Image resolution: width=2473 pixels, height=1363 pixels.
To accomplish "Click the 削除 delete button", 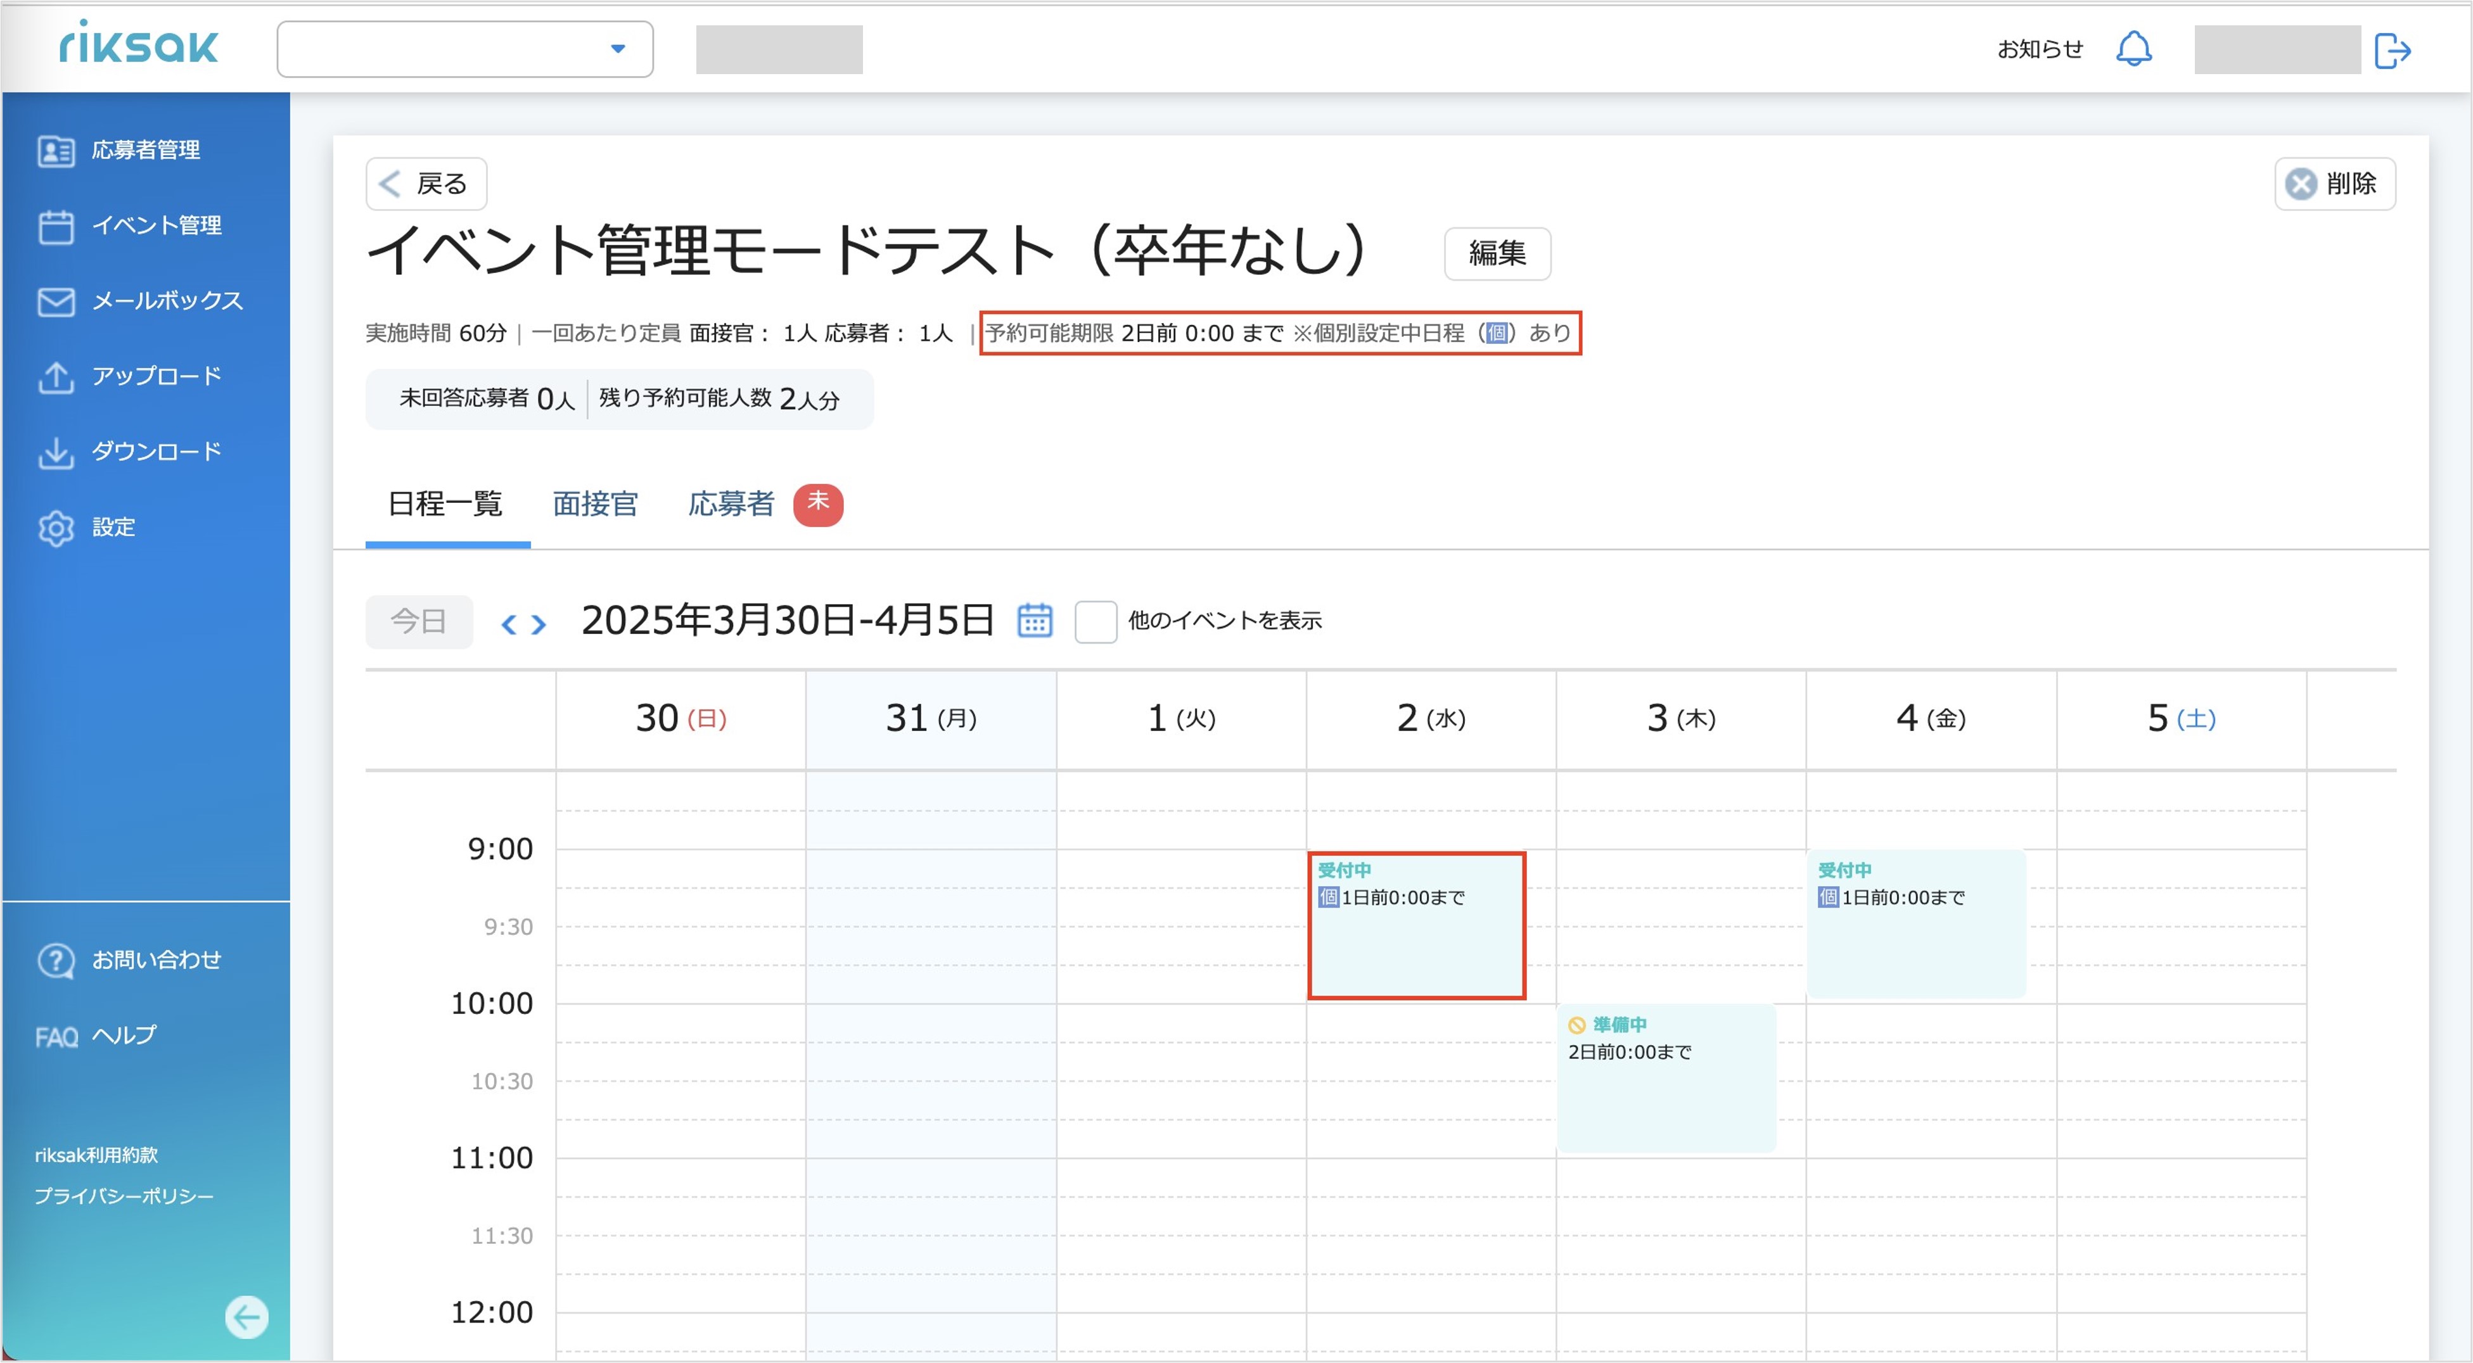I will point(2335,183).
